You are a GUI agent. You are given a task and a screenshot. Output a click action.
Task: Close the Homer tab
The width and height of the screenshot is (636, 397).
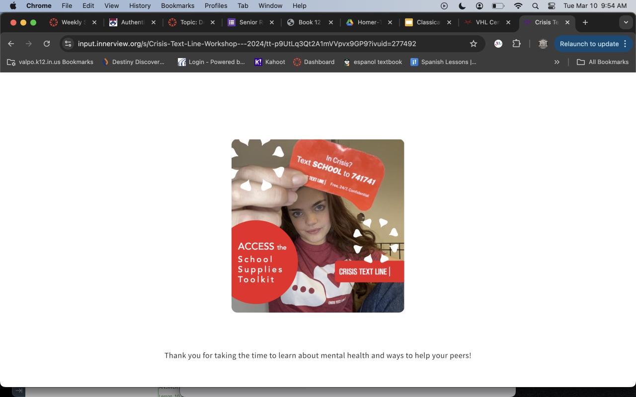(390, 22)
